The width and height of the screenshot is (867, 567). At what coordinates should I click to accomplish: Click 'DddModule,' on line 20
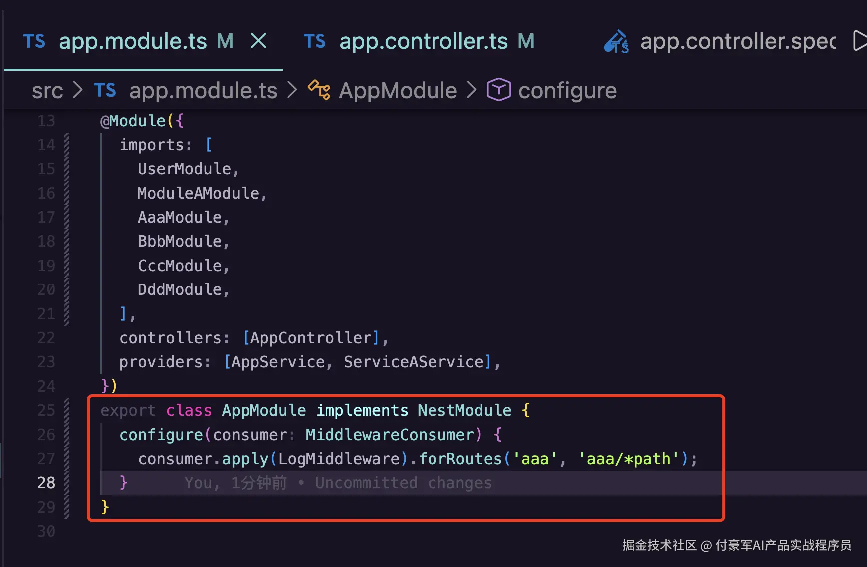pyautogui.click(x=184, y=289)
